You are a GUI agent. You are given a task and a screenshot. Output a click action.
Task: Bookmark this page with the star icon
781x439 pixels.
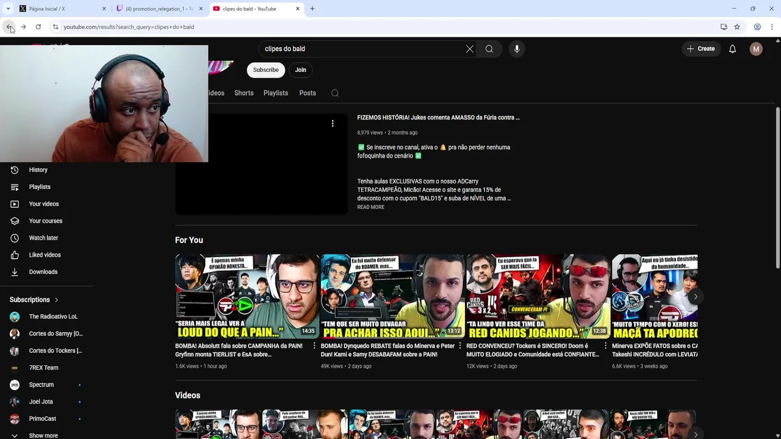click(737, 27)
